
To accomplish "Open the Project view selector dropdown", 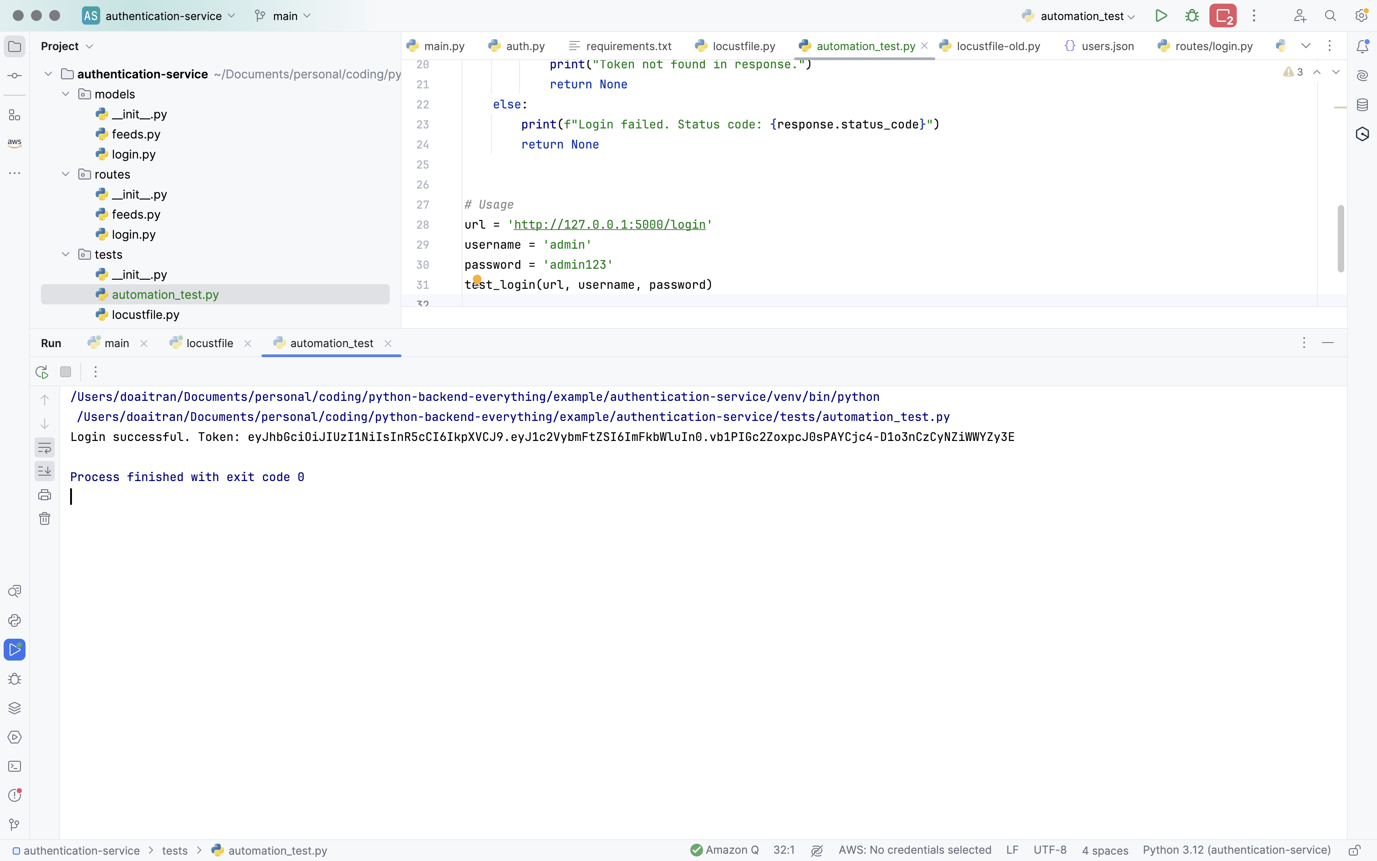I will (x=66, y=46).
